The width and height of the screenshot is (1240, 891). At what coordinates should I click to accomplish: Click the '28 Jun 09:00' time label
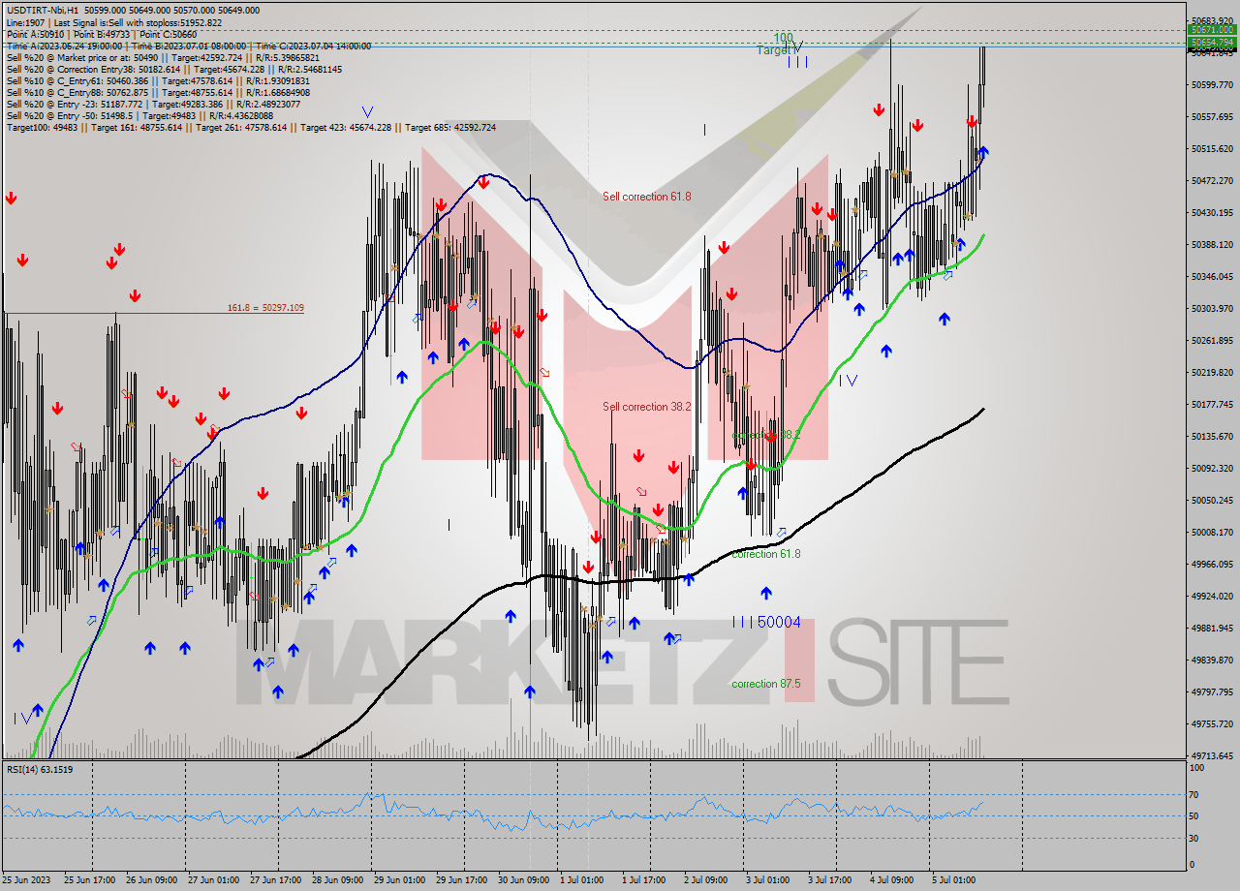tap(337, 880)
